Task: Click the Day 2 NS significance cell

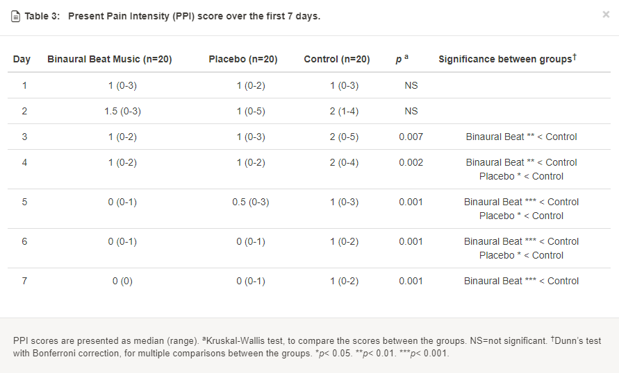Action: [x=411, y=111]
